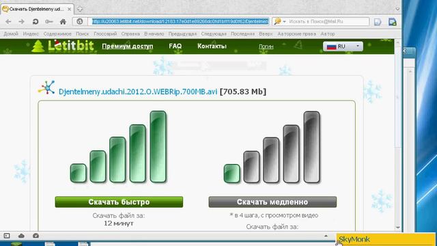Click Предыдущая in navigation bar
This screenshot has width=437, height=246.
(182, 33)
